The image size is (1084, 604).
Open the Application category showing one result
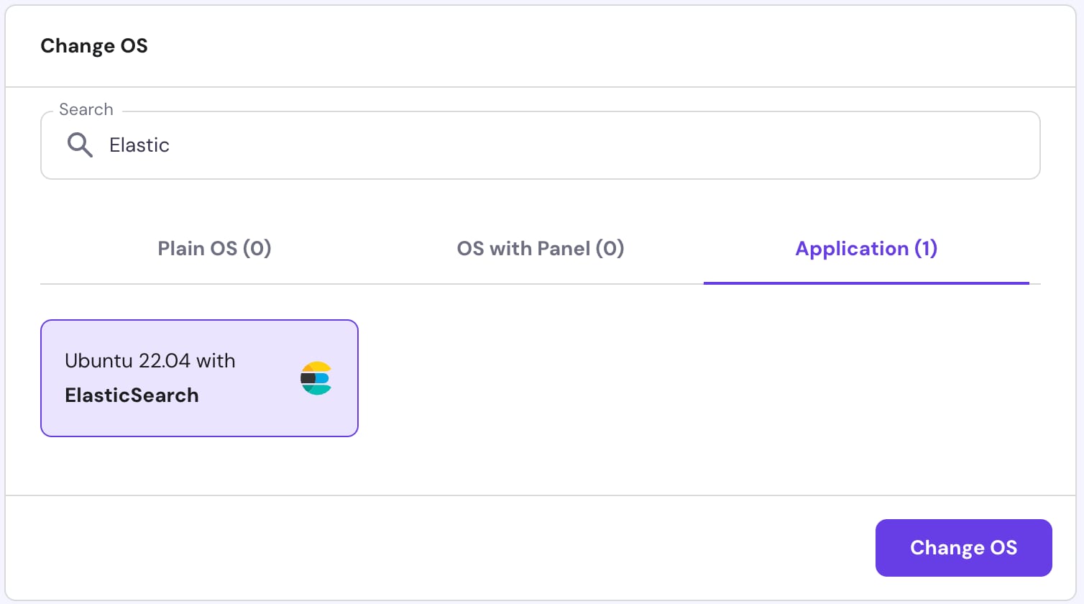(x=865, y=248)
